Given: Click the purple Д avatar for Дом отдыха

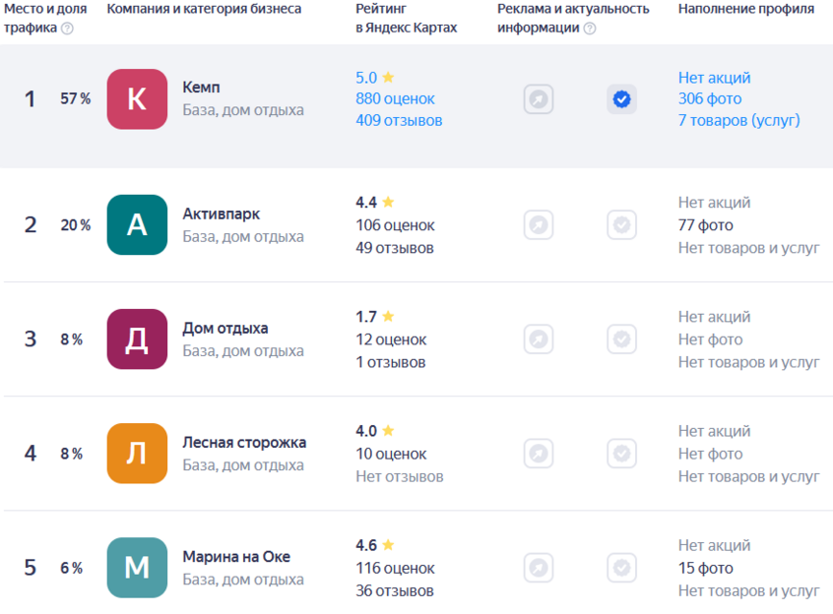Looking at the screenshot, I should click(x=137, y=339).
